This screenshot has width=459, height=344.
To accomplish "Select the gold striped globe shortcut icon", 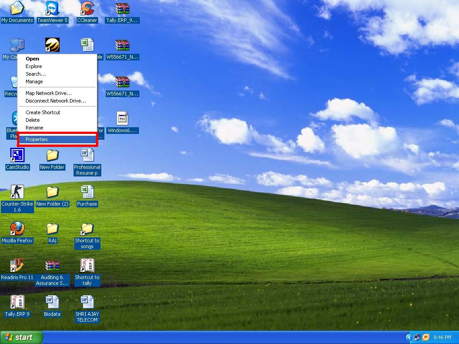I will [x=52, y=45].
